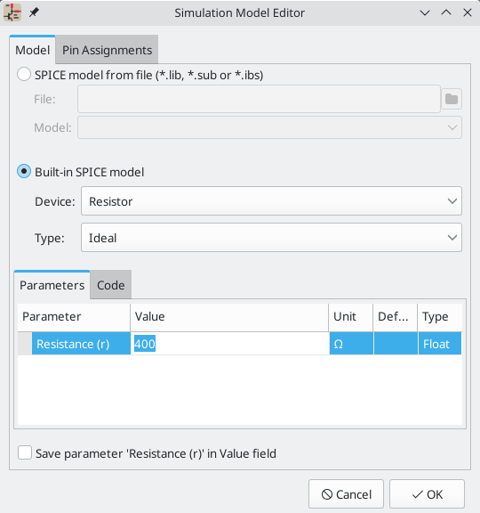Click the empty Default cell in Resistance row
The width and height of the screenshot is (480, 513).
pyautogui.click(x=396, y=344)
